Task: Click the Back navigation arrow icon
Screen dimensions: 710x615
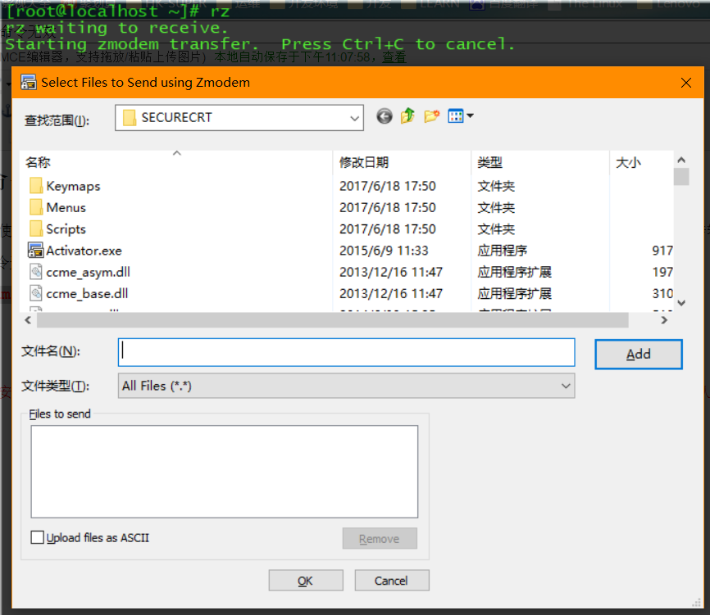Action: pyautogui.click(x=385, y=116)
